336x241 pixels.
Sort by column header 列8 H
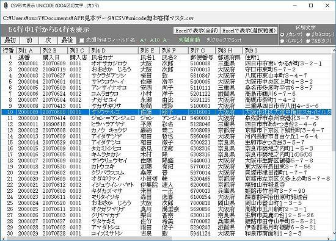click(x=229, y=51)
